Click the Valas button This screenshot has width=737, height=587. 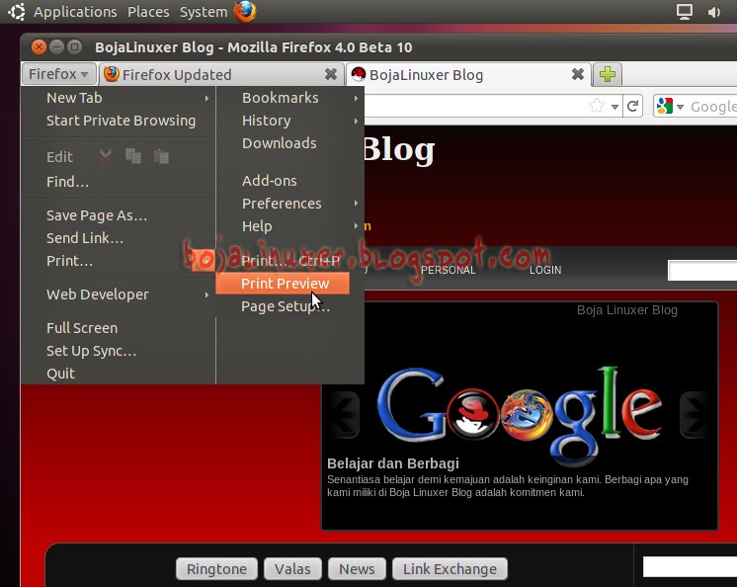[292, 569]
